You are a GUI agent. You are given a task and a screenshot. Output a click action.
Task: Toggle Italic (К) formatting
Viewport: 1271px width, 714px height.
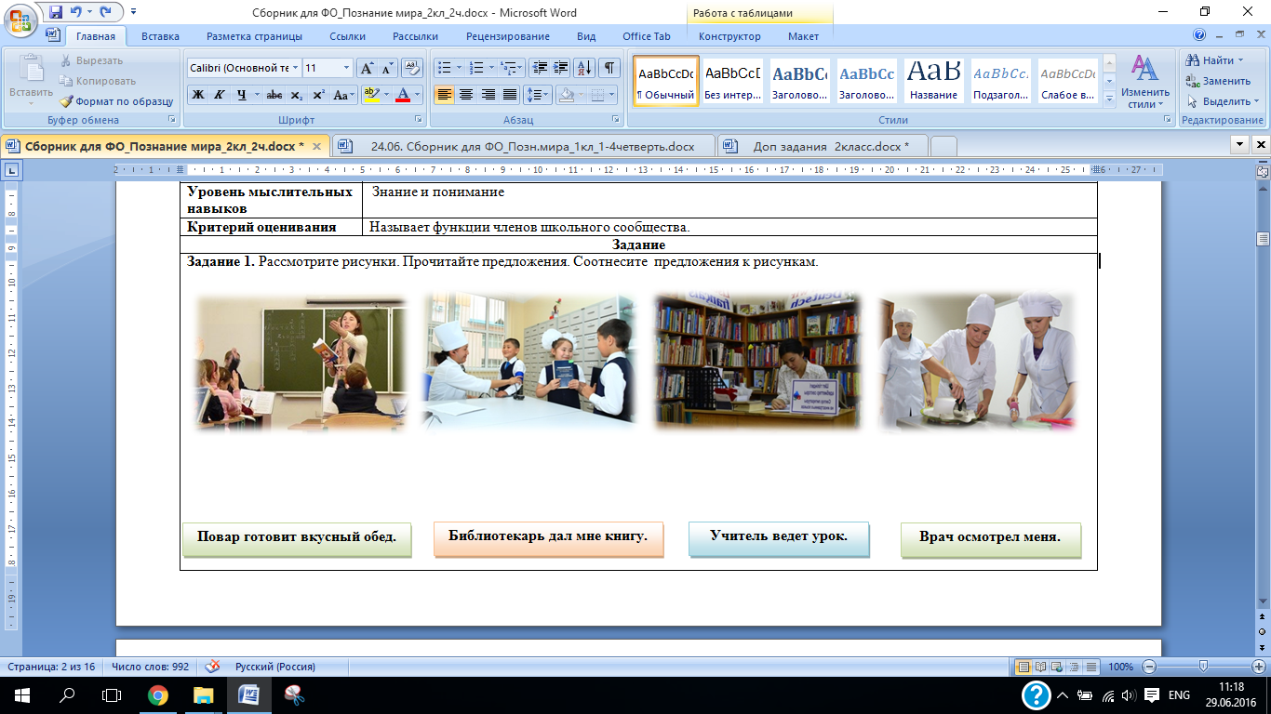click(220, 95)
